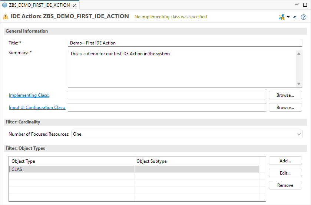Minimize the editor view

click(x=296, y=4)
